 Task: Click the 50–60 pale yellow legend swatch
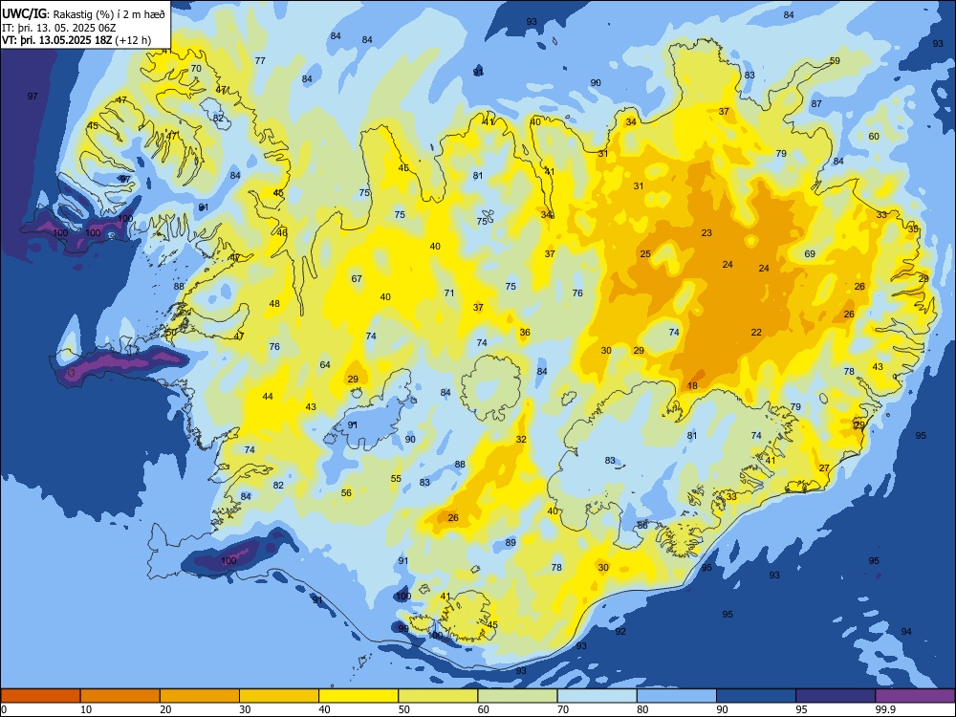[438, 696]
